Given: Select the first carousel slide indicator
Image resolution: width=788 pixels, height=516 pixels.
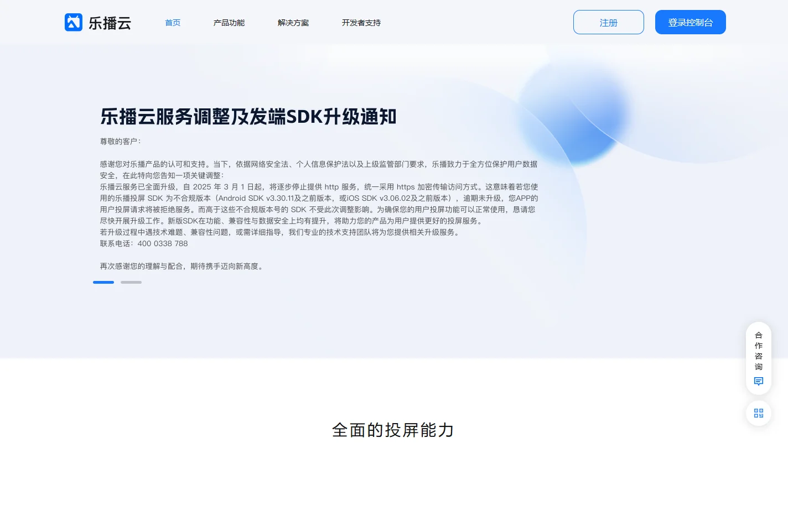Looking at the screenshot, I should click(103, 282).
